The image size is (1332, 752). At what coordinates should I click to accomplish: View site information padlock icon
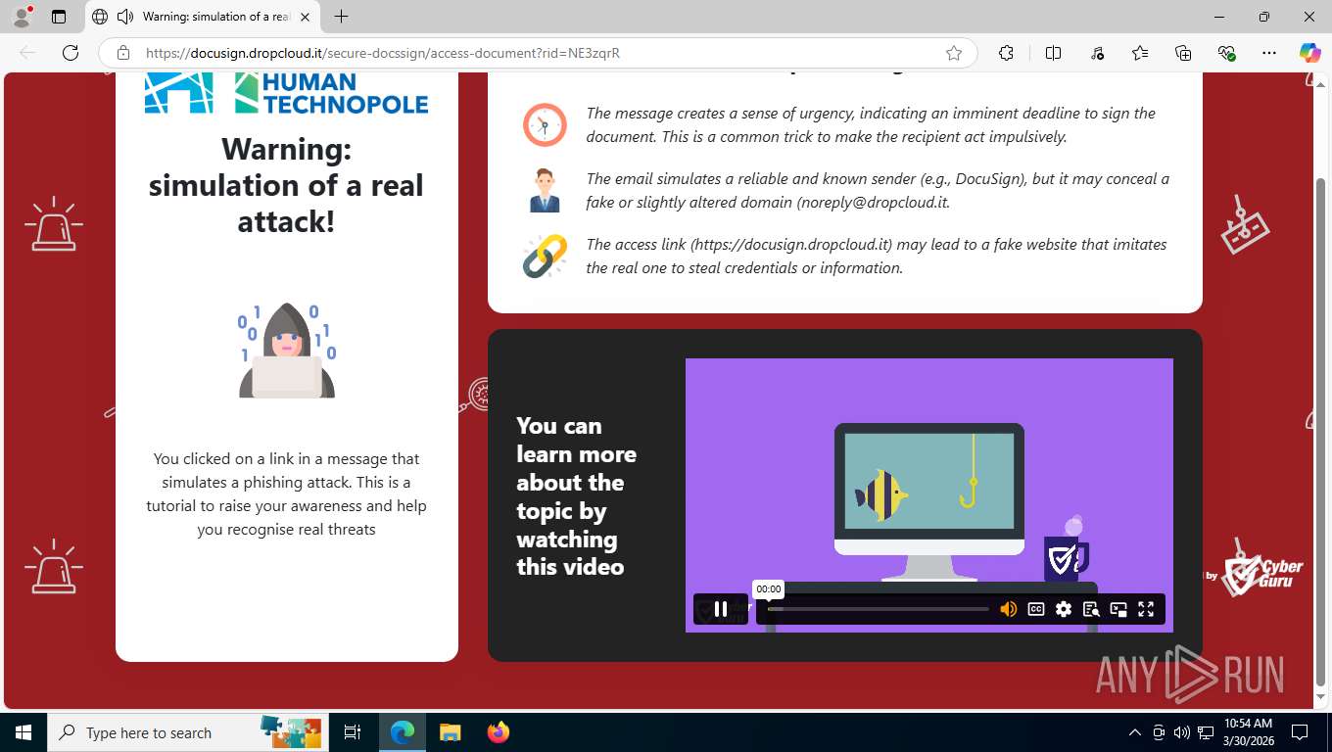[123, 53]
